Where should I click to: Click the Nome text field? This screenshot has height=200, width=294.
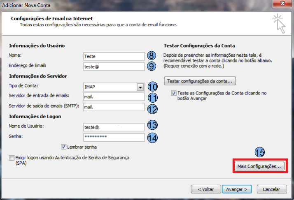tap(113, 56)
